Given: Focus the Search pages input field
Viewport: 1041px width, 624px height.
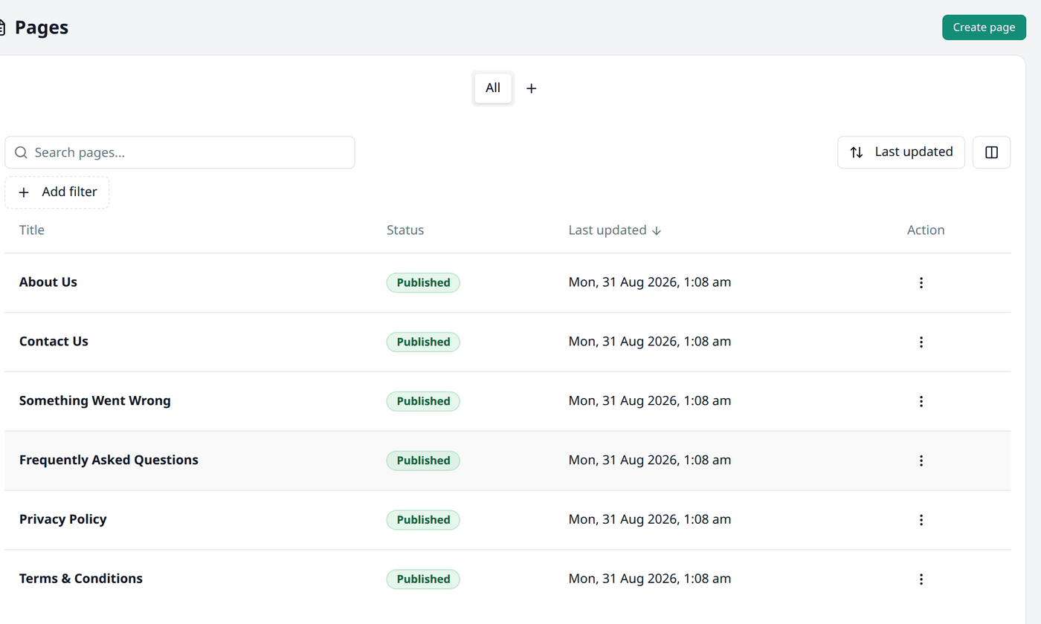Looking at the screenshot, I should click(180, 152).
